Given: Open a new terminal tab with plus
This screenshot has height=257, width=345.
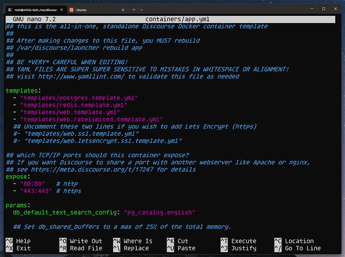Looking at the screenshot, I should [x=134, y=10].
